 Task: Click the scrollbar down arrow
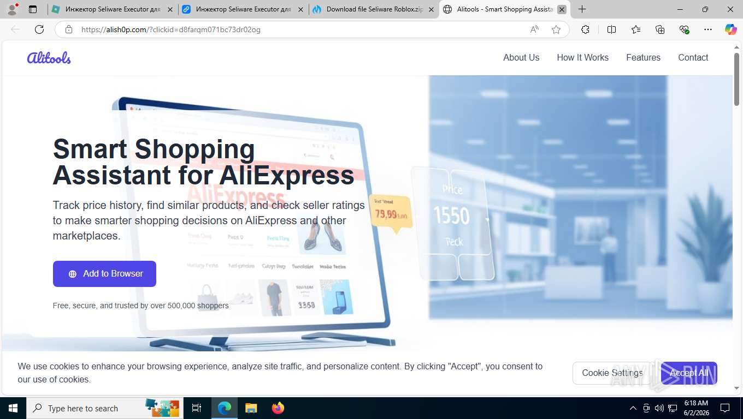737,388
